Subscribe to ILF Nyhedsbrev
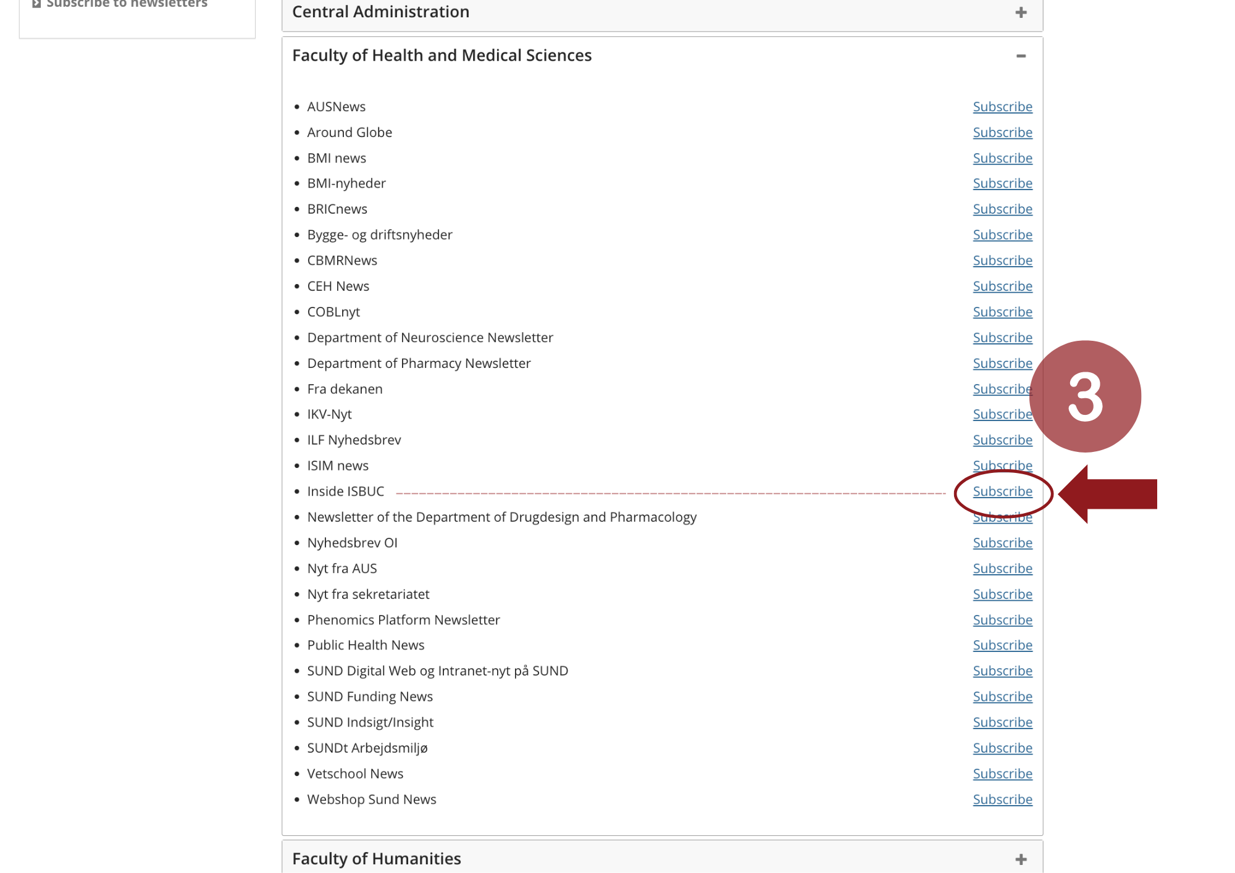The height and width of the screenshot is (873, 1235). (x=1002, y=440)
